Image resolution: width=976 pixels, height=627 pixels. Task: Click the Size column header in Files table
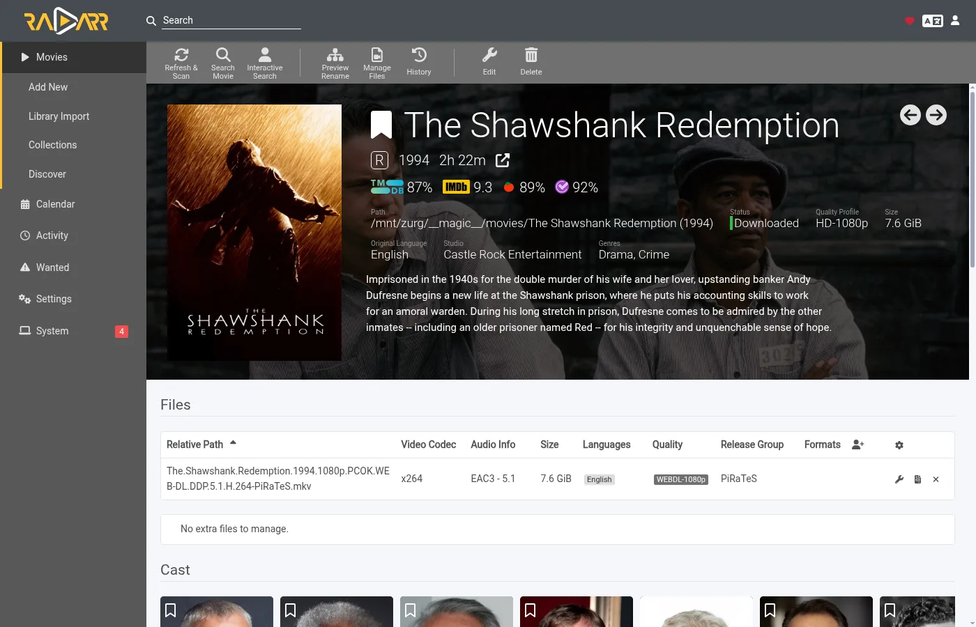click(549, 444)
